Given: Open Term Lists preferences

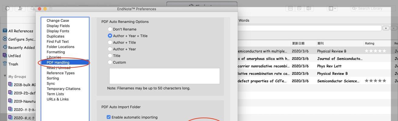Looking at the screenshot, I should pyautogui.click(x=55, y=94).
